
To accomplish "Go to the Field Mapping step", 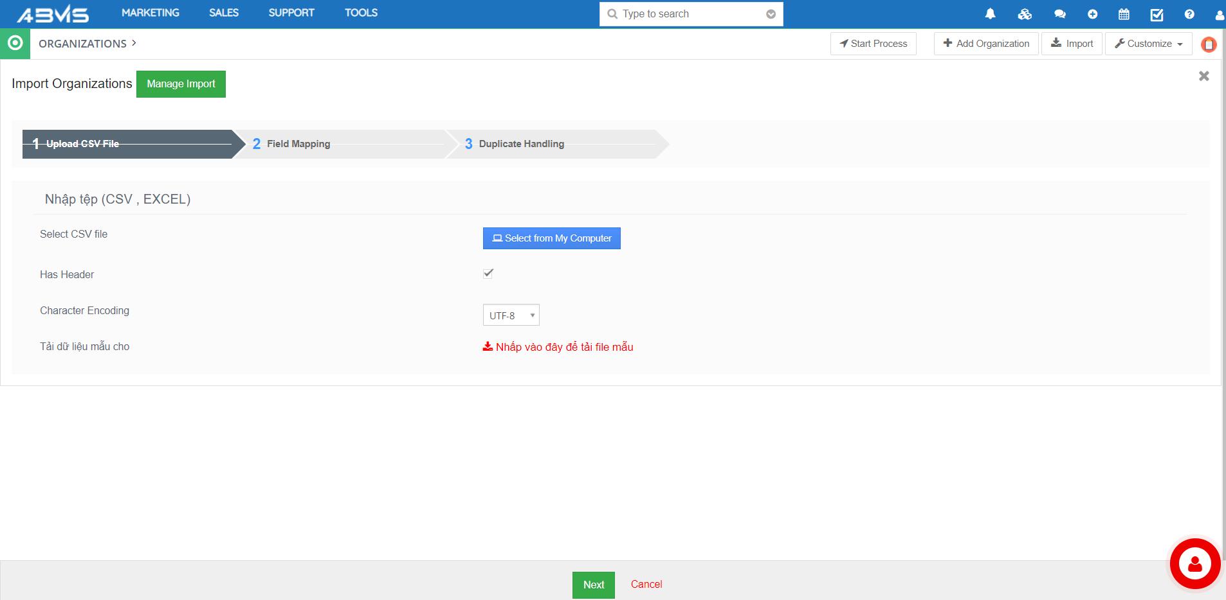I will (x=298, y=144).
